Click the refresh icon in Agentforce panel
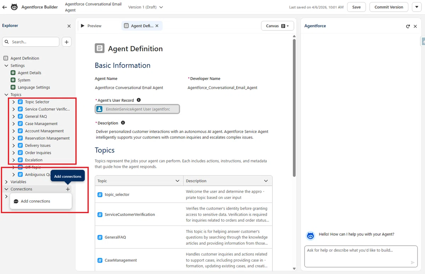The image size is (425, 274). (x=408, y=26)
